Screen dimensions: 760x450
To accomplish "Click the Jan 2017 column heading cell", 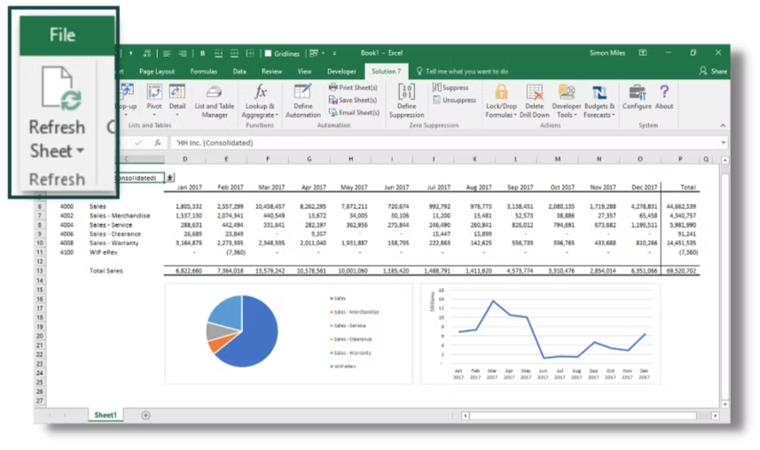I will pos(189,187).
